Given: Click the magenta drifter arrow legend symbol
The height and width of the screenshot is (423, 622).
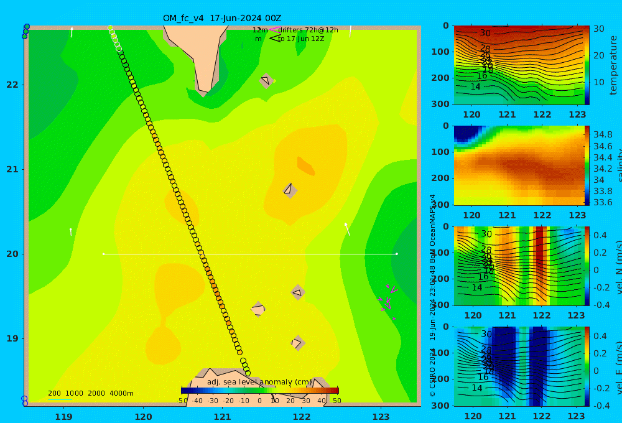Looking at the screenshot, I should click(x=274, y=30).
